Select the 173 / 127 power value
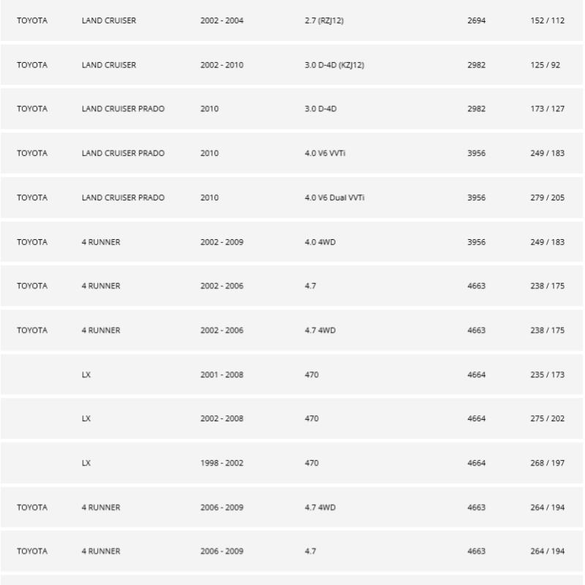The width and height of the screenshot is (585, 585). (x=547, y=109)
